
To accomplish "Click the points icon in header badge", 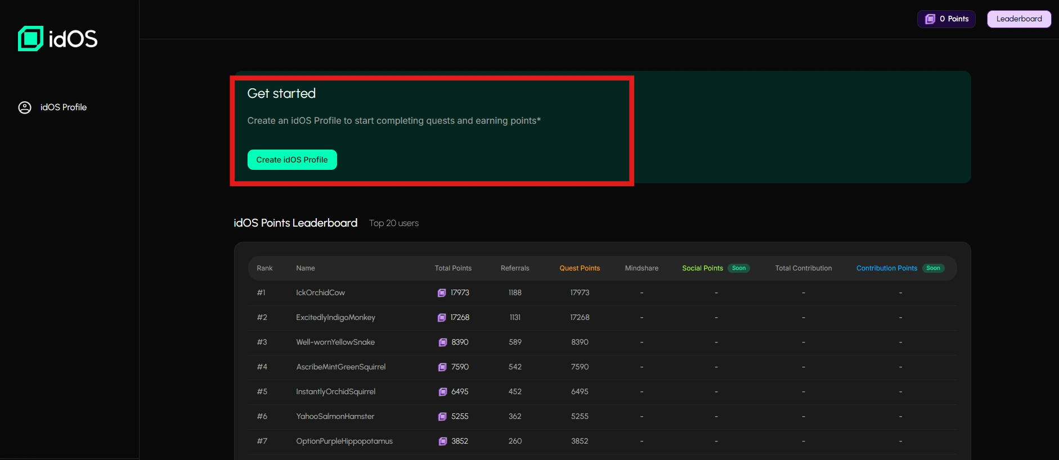I will point(930,19).
